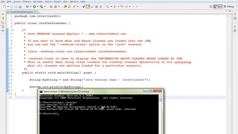The height and width of the screenshot is (134, 238).
Task: Click the Print icon in toolbar
Action: click(20, 7)
